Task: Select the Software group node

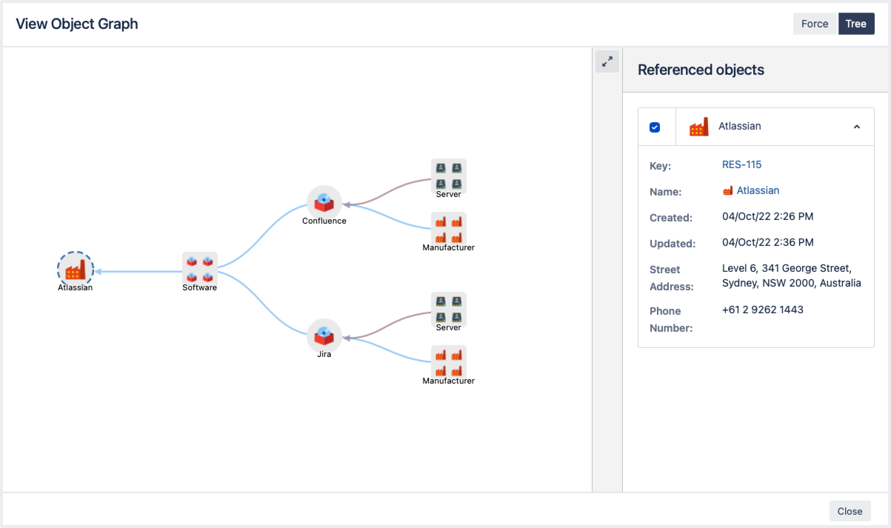Action: point(200,269)
